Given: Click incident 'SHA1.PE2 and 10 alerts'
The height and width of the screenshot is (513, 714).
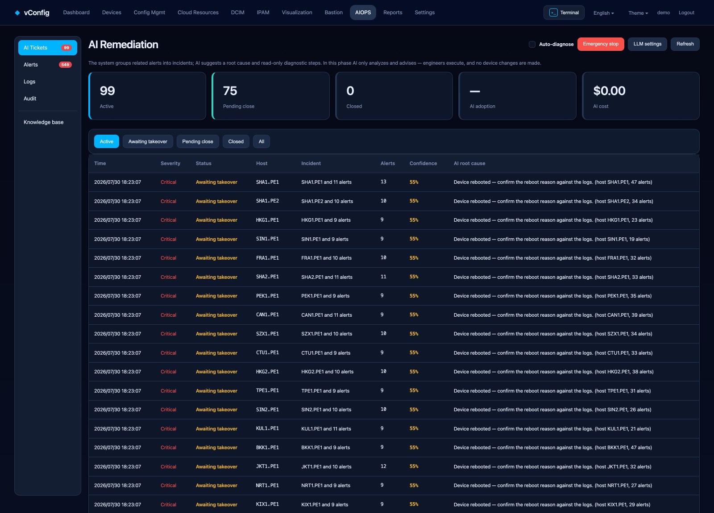Looking at the screenshot, I should pos(327,201).
